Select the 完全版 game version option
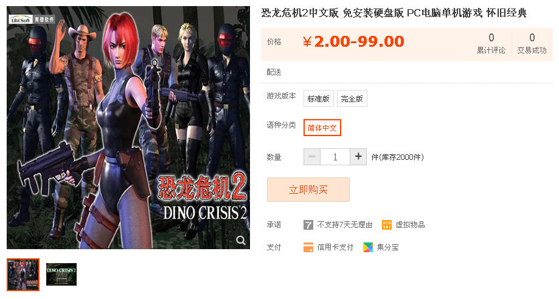559x299 pixels. click(x=352, y=98)
